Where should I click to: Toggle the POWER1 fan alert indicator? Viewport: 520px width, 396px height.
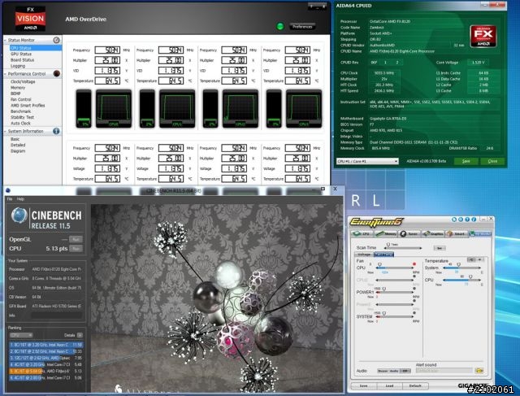tap(414, 289)
